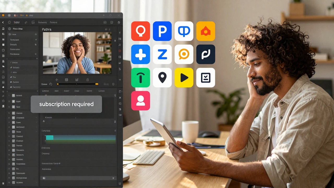Viewport: 334px width, 188px height.
Task: Click the edit pencil-square icon below the preview
Action: [77, 80]
